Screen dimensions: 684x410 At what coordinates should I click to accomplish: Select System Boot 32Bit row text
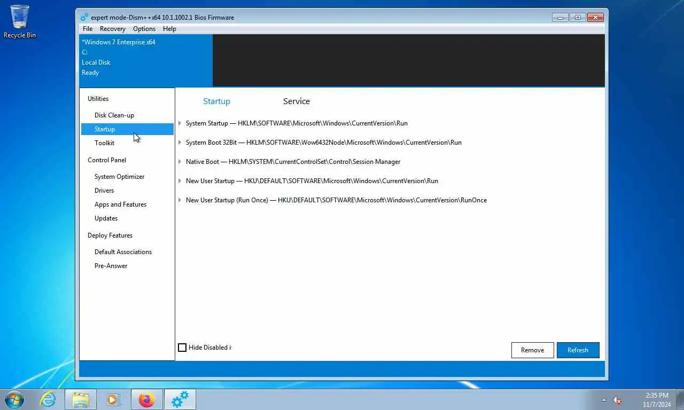coord(324,143)
